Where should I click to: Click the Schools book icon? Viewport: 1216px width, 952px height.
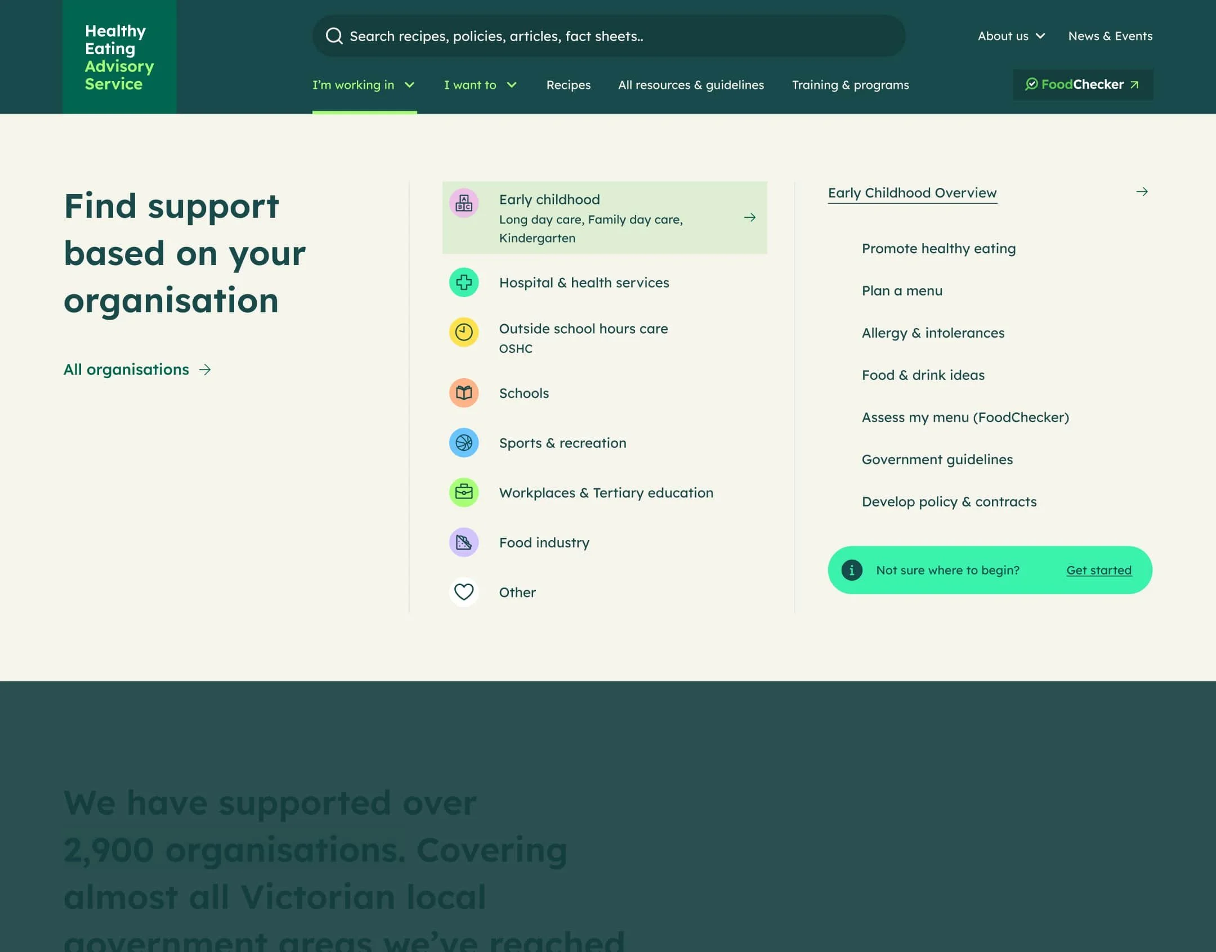click(x=463, y=393)
